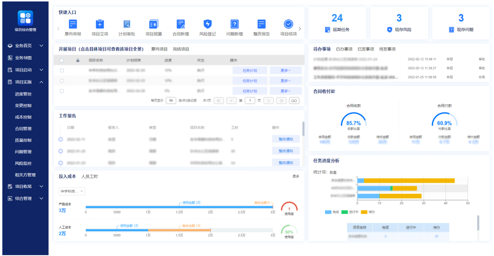This screenshot has height=256, width=494.
Task: Click the icon beside 项目启动 in sidebar
Action: pyautogui.click(x=10, y=70)
